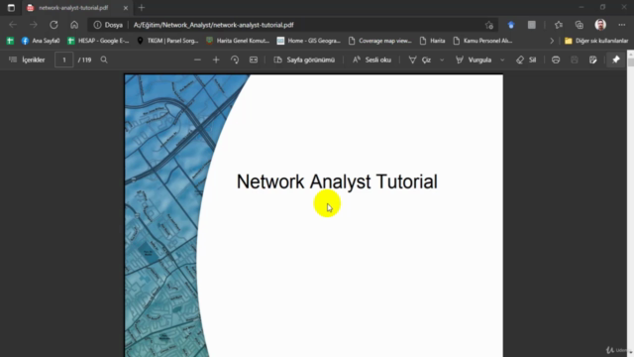The image size is (634, 357).
Task: Save as a copy icon
Action: pos(592,59)
